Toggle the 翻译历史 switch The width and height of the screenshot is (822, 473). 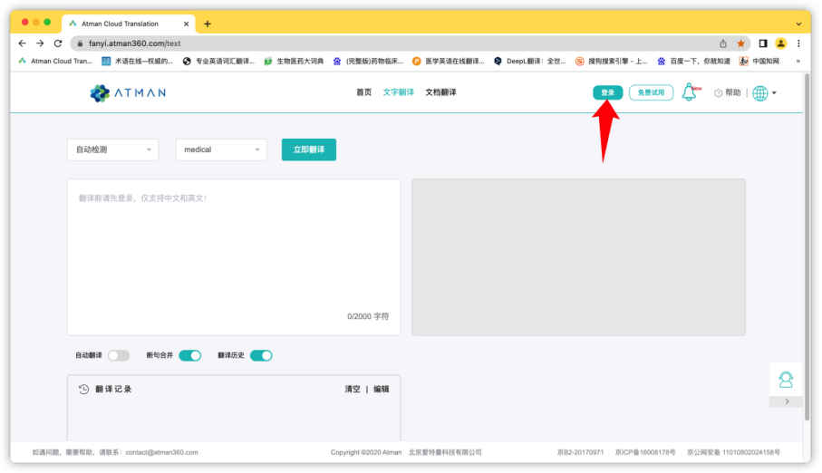(x=261, y=355)
